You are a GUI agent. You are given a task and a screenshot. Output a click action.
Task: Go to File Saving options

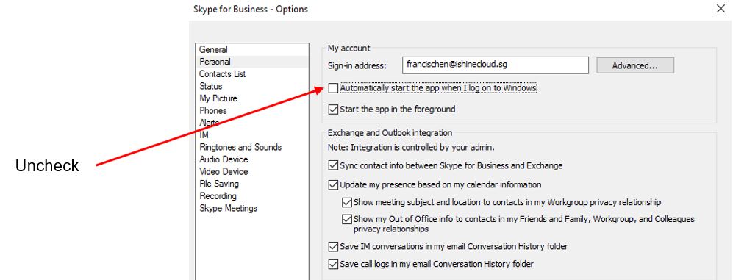219,184
